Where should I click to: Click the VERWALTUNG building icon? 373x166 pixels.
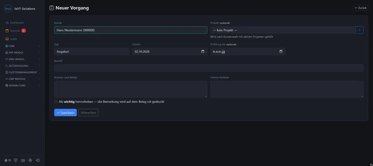pos(7,85)
